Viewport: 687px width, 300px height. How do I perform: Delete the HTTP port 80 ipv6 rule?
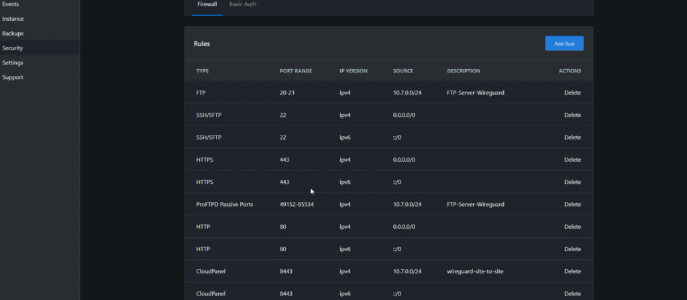pyautogui.click(x=572, y=249)
